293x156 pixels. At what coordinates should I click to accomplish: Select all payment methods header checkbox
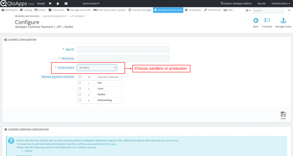(80, 77)
